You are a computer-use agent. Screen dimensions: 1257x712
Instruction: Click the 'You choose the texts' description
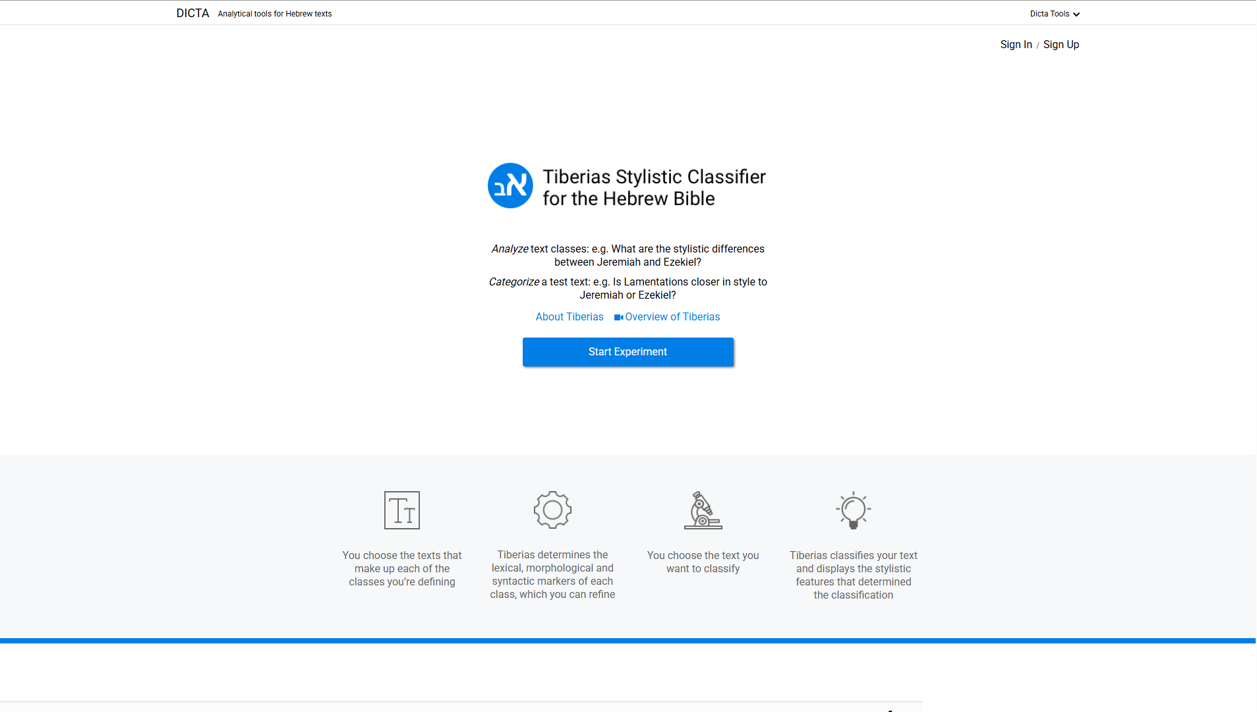tap(402, 568)
